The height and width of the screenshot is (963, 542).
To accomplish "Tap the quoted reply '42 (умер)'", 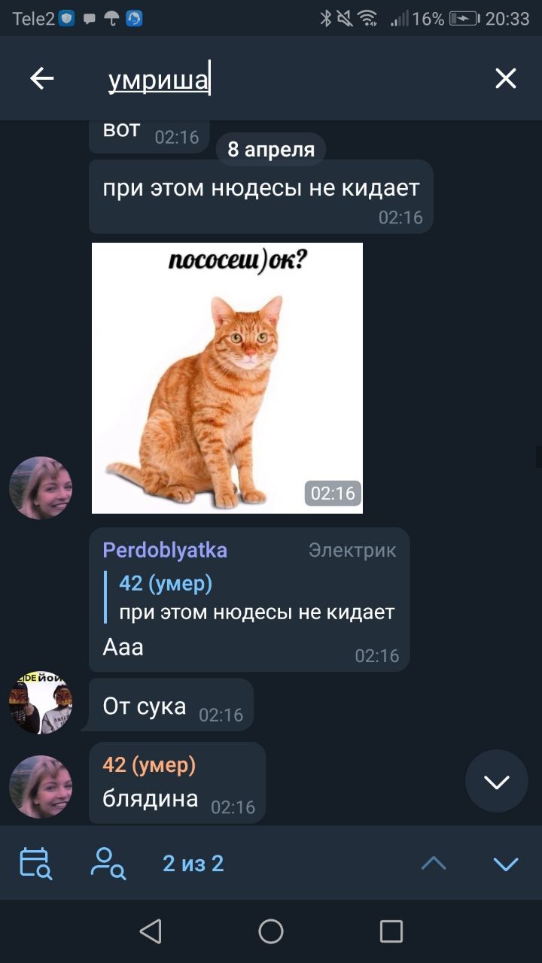I will 257,597.
